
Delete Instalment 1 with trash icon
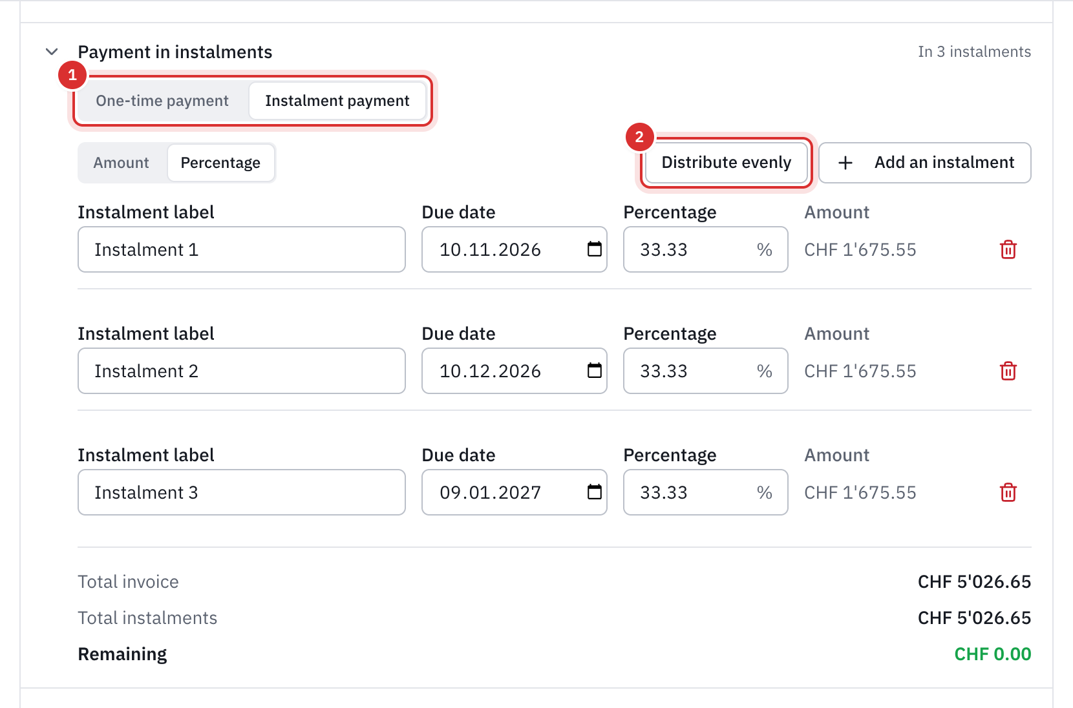click(x=1008, y=249)
